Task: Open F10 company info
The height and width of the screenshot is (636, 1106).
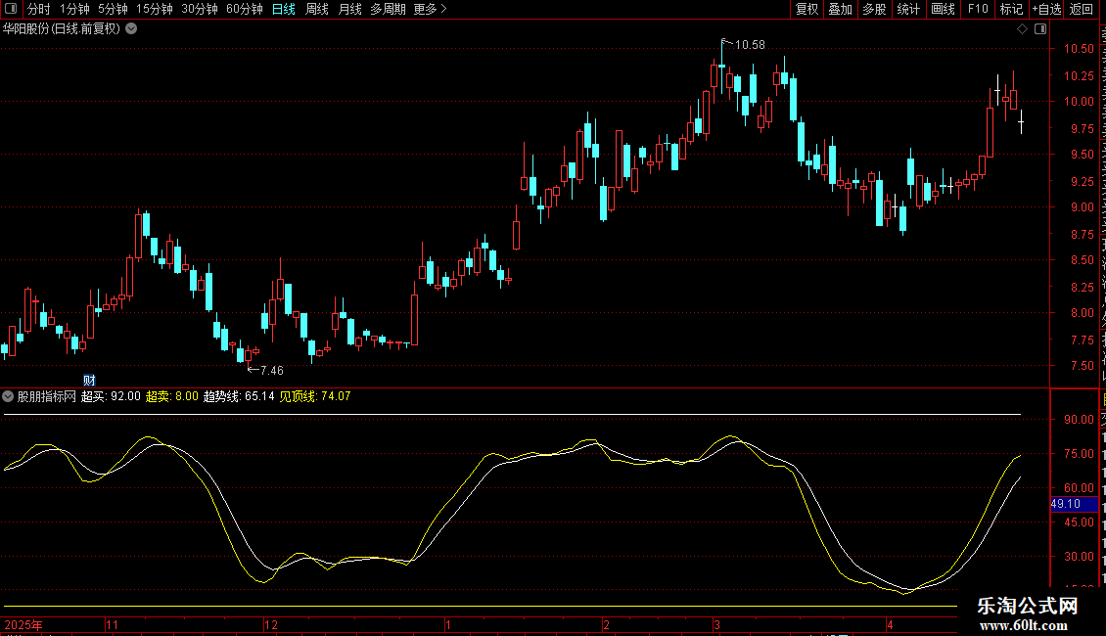Action: click(978, 9)
